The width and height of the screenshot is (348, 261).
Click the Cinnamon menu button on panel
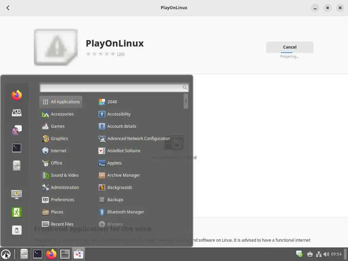6,254
